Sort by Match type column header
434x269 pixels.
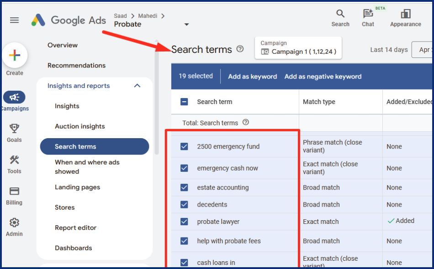319,102
